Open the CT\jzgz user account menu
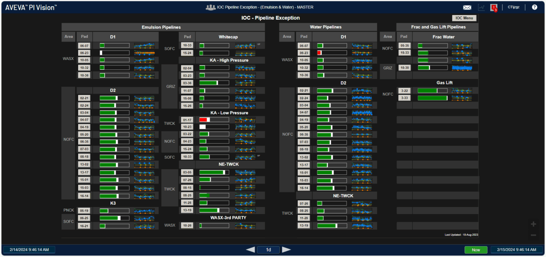546x257 pixels. pos(513,7)
